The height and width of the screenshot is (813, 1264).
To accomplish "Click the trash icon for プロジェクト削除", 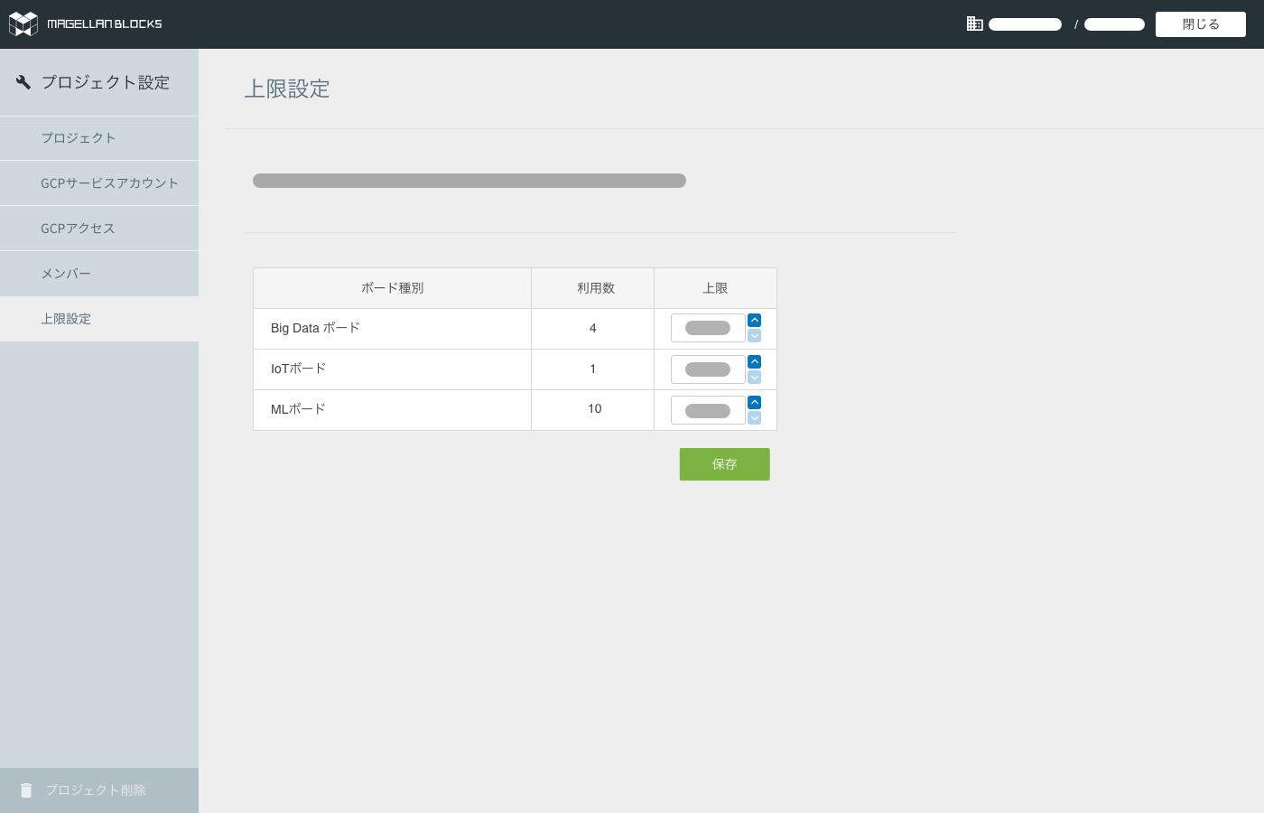I will pyautogui.click(x=26, y=790).
